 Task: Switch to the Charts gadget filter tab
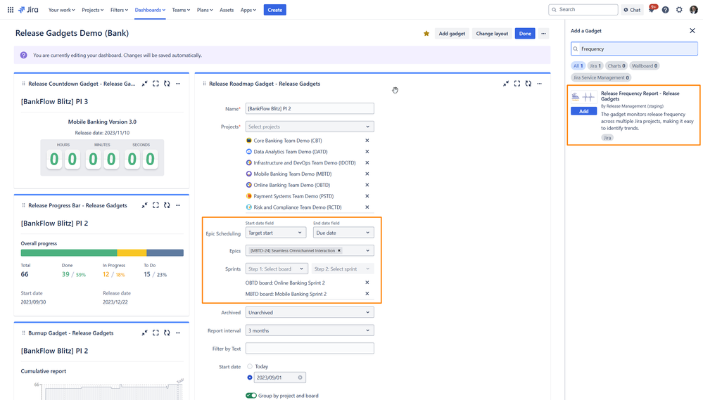(x=616, y=66)
